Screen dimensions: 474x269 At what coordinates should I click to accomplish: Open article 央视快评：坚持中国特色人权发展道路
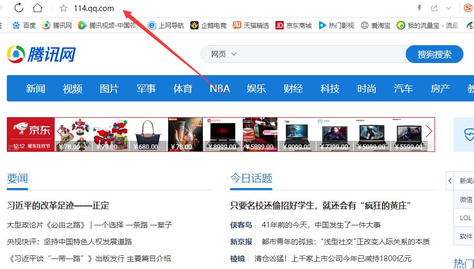pyautogui.click(x=69, y=242)
